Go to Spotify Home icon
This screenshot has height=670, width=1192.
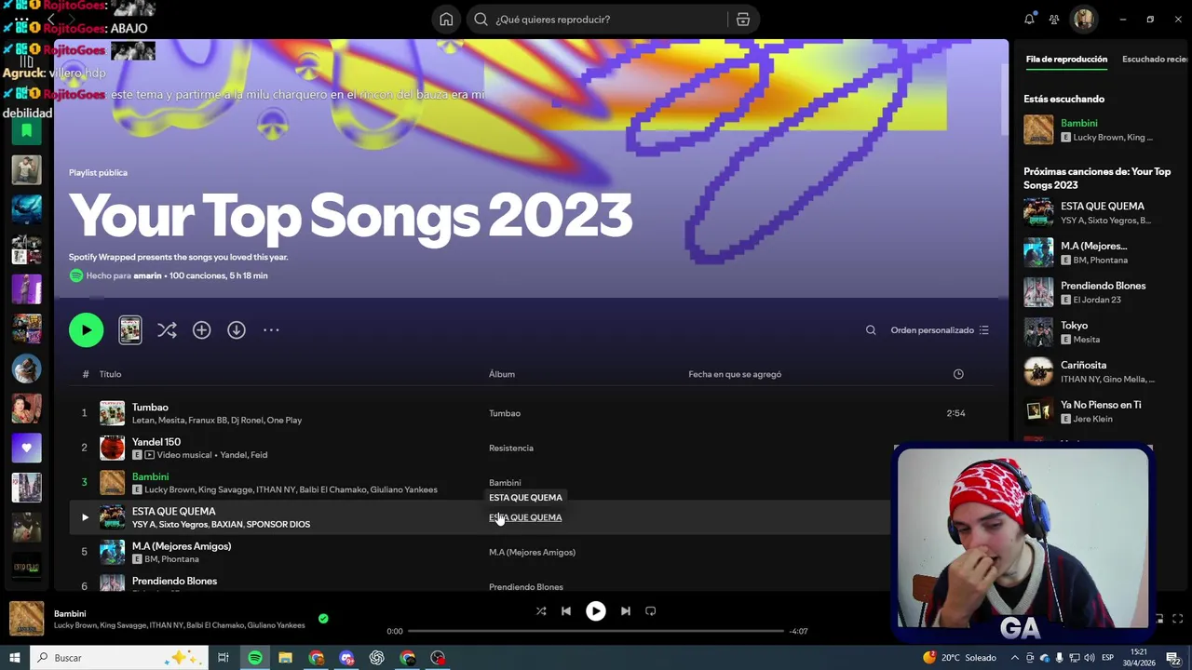pyautogui.click(x=446, y=20)
